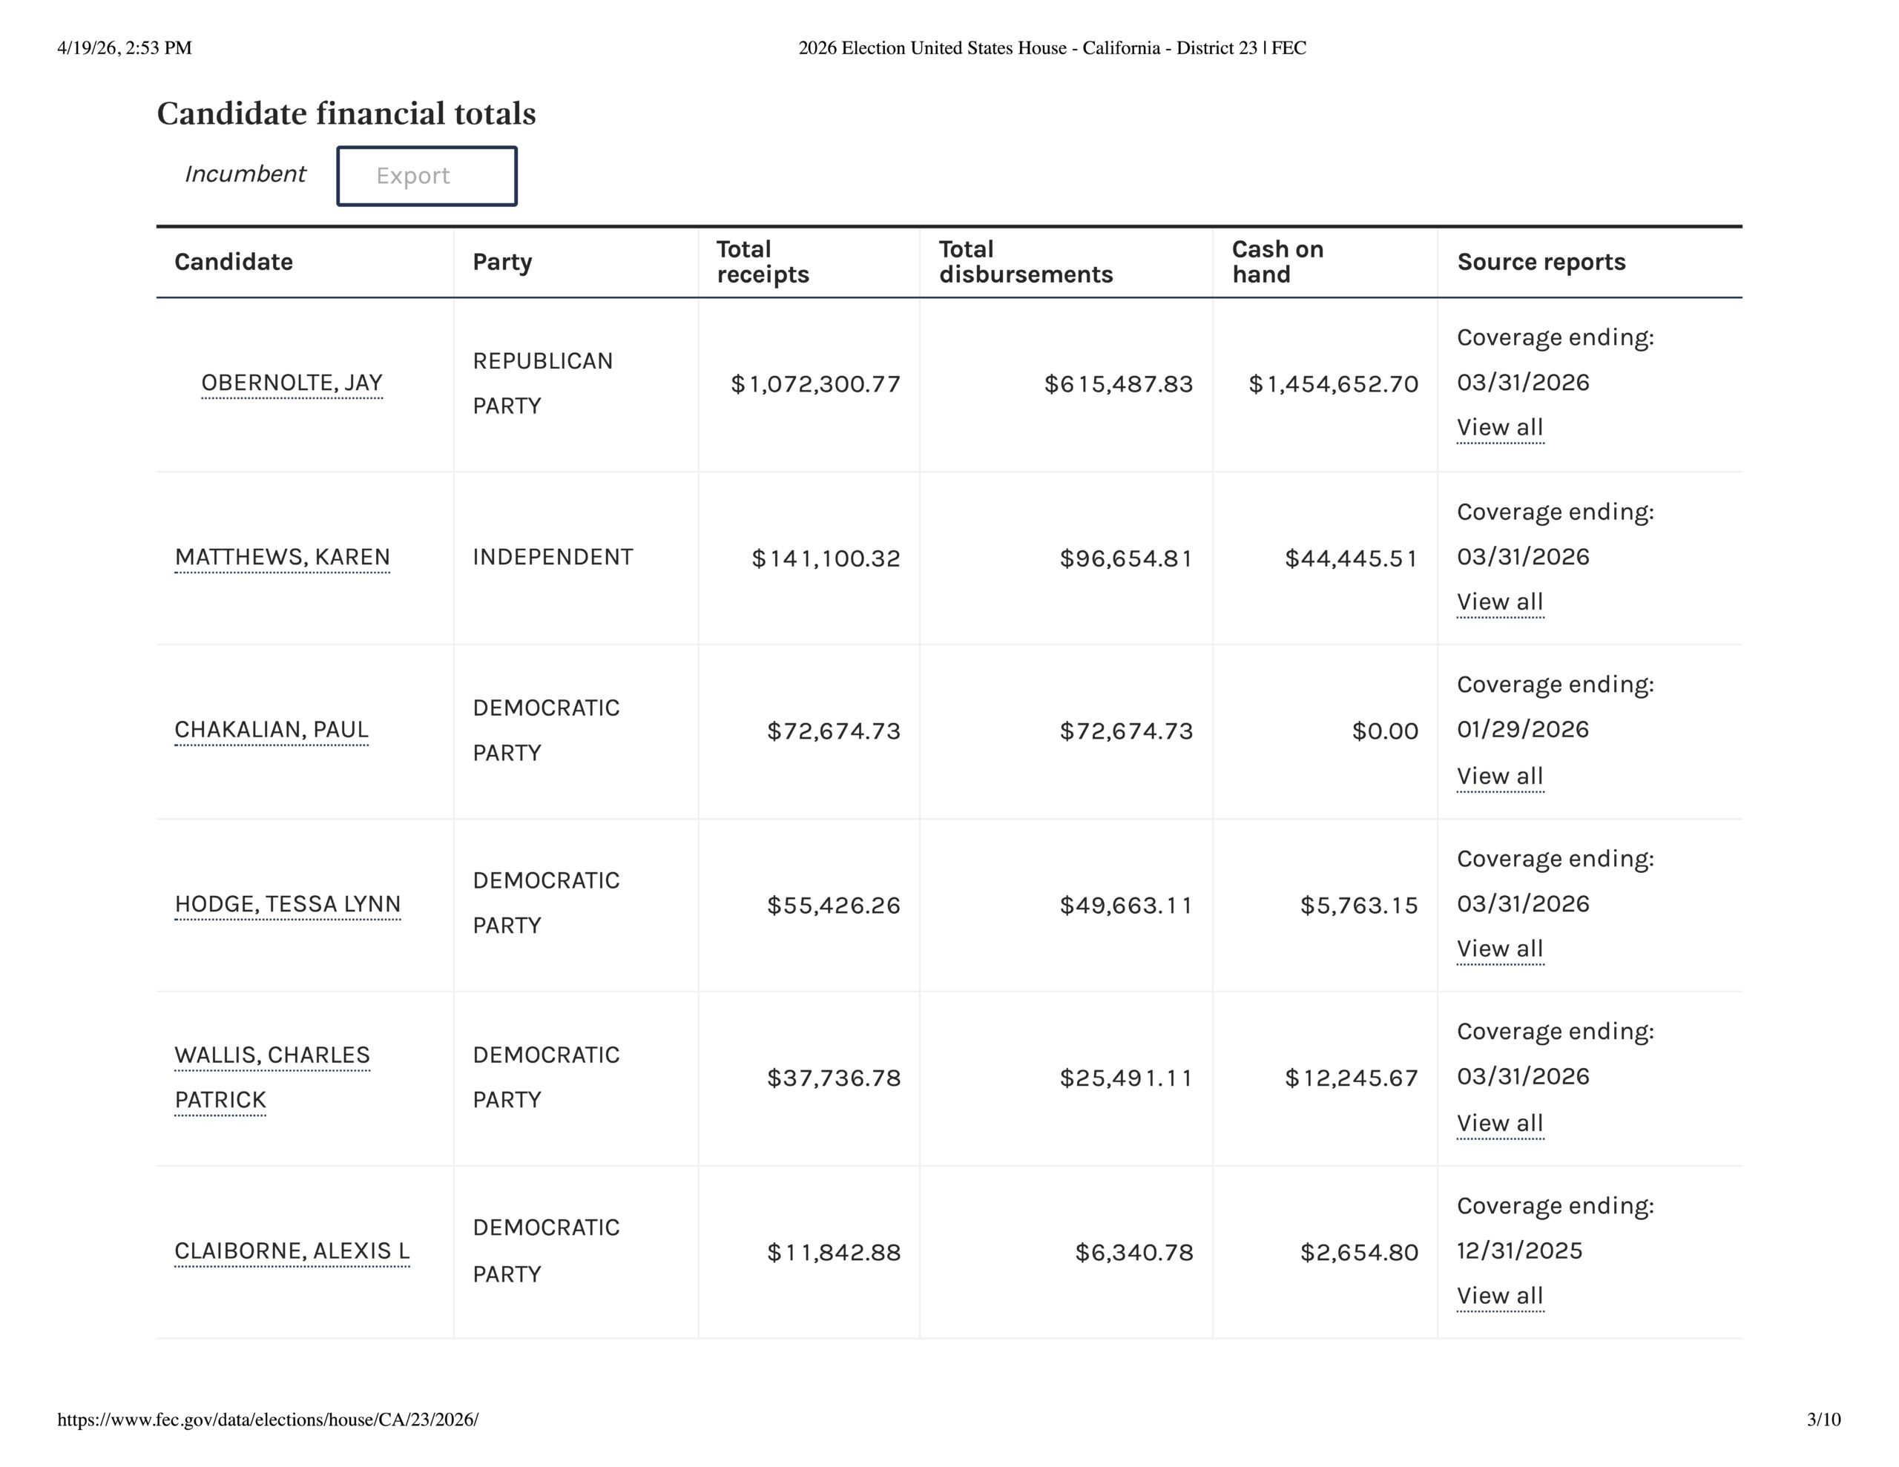Sort by Cash on hand header
1899x1467 pixels.
tap(1277, 262)
